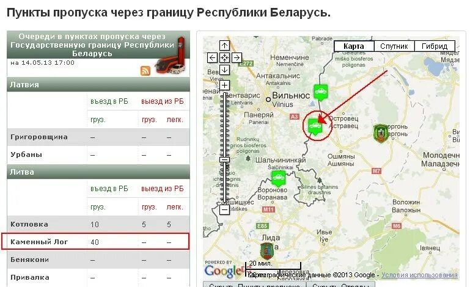Image resolution: width=470 pixels, height=287 pixels.
Task: Click the Вильнюс city label on map
Action: click(x=291, y=96)
